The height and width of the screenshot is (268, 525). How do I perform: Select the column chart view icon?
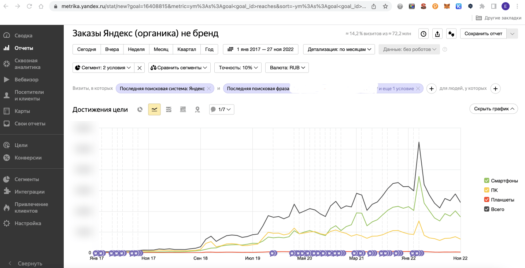(x=183, y=110)
